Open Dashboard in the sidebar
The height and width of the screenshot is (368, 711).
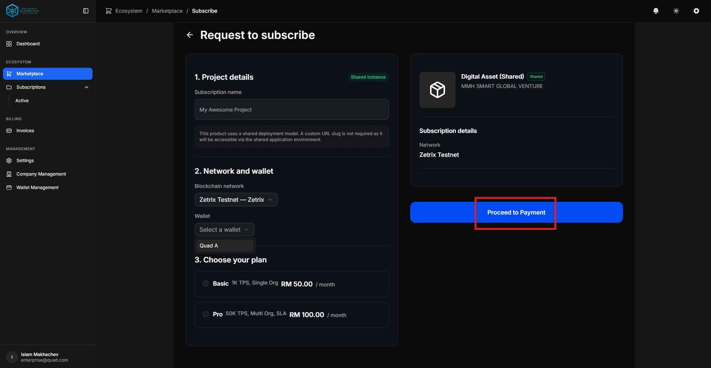28,44
